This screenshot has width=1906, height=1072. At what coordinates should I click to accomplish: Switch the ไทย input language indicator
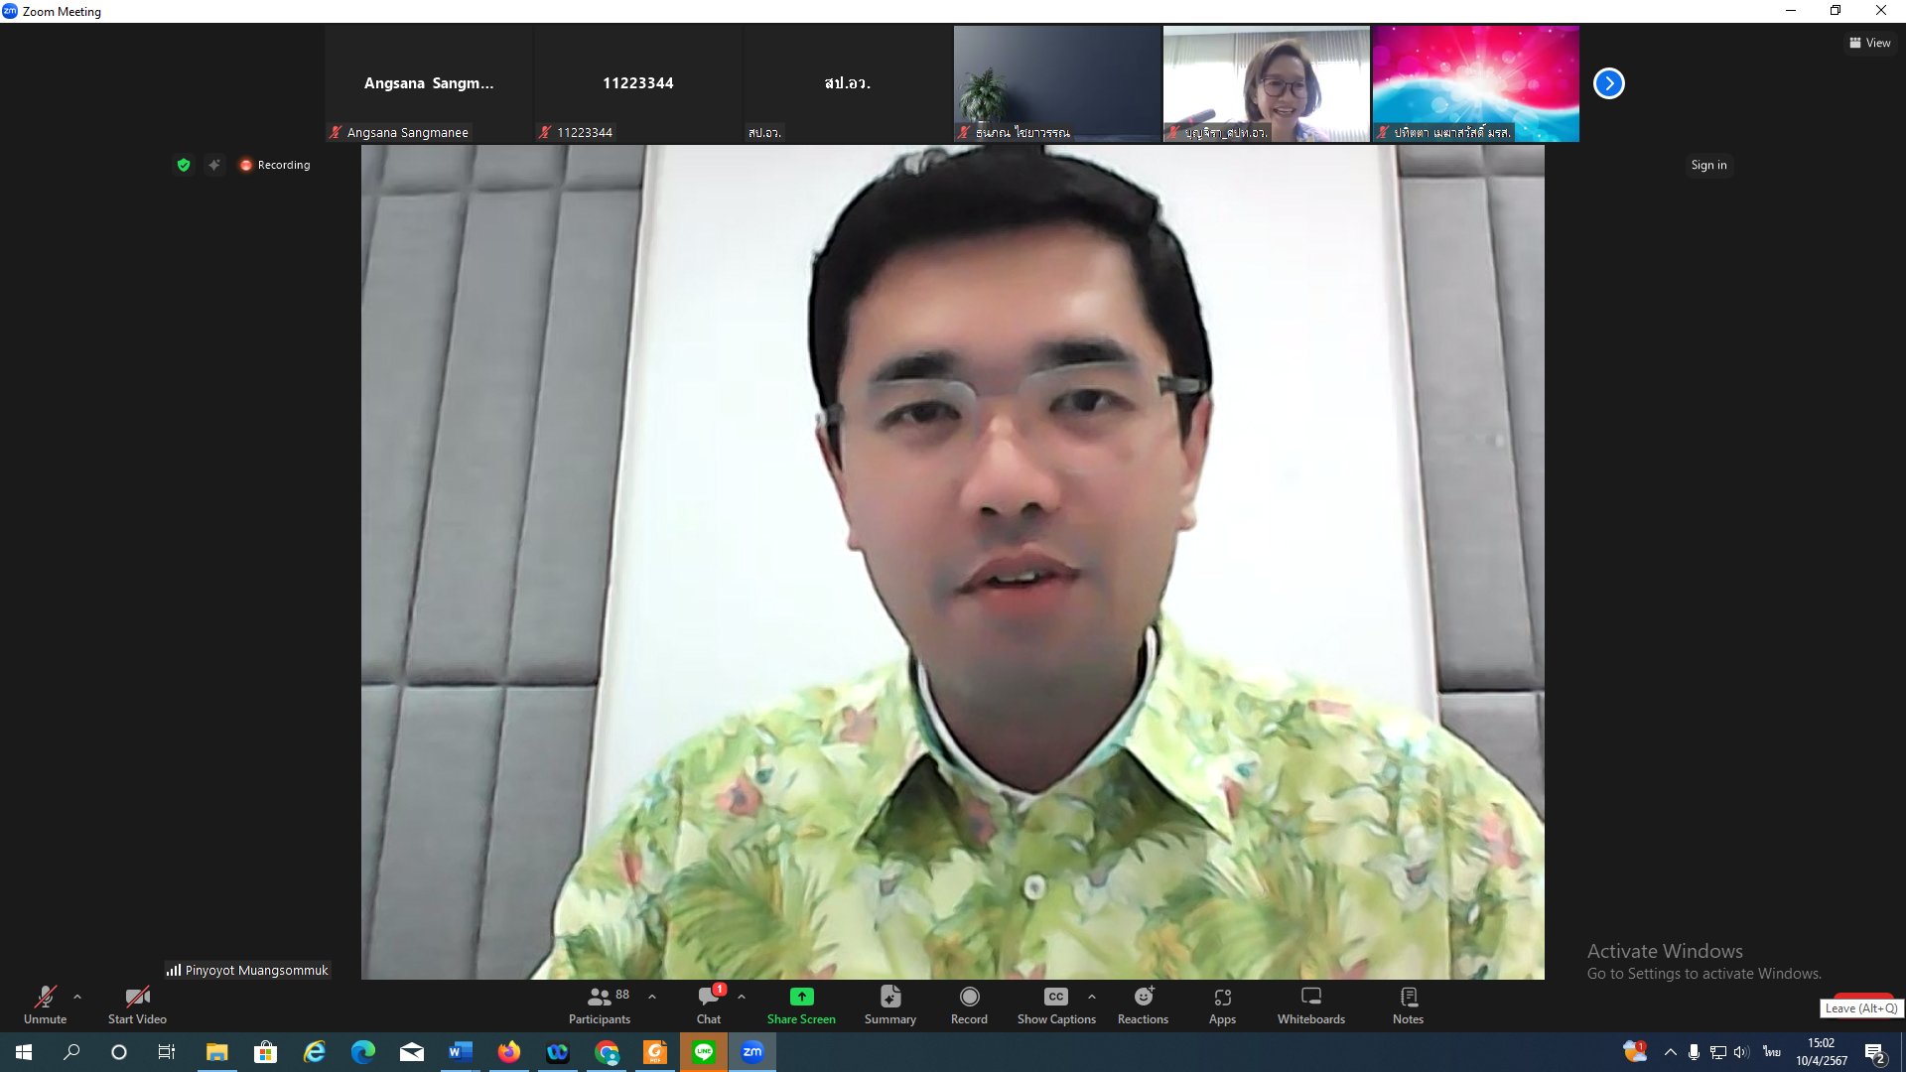tap(1771, 1052)
